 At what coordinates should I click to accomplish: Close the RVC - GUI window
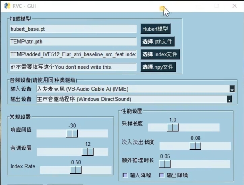[235, 6]
